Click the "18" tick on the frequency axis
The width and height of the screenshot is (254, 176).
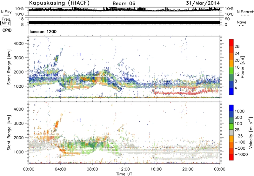pos(21,19)
